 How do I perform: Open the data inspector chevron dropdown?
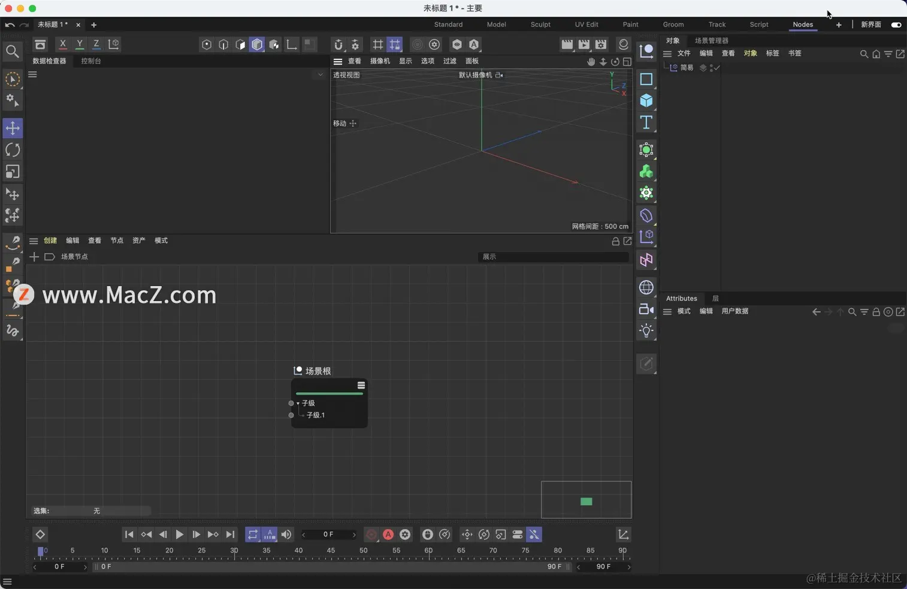pos(320,75)
